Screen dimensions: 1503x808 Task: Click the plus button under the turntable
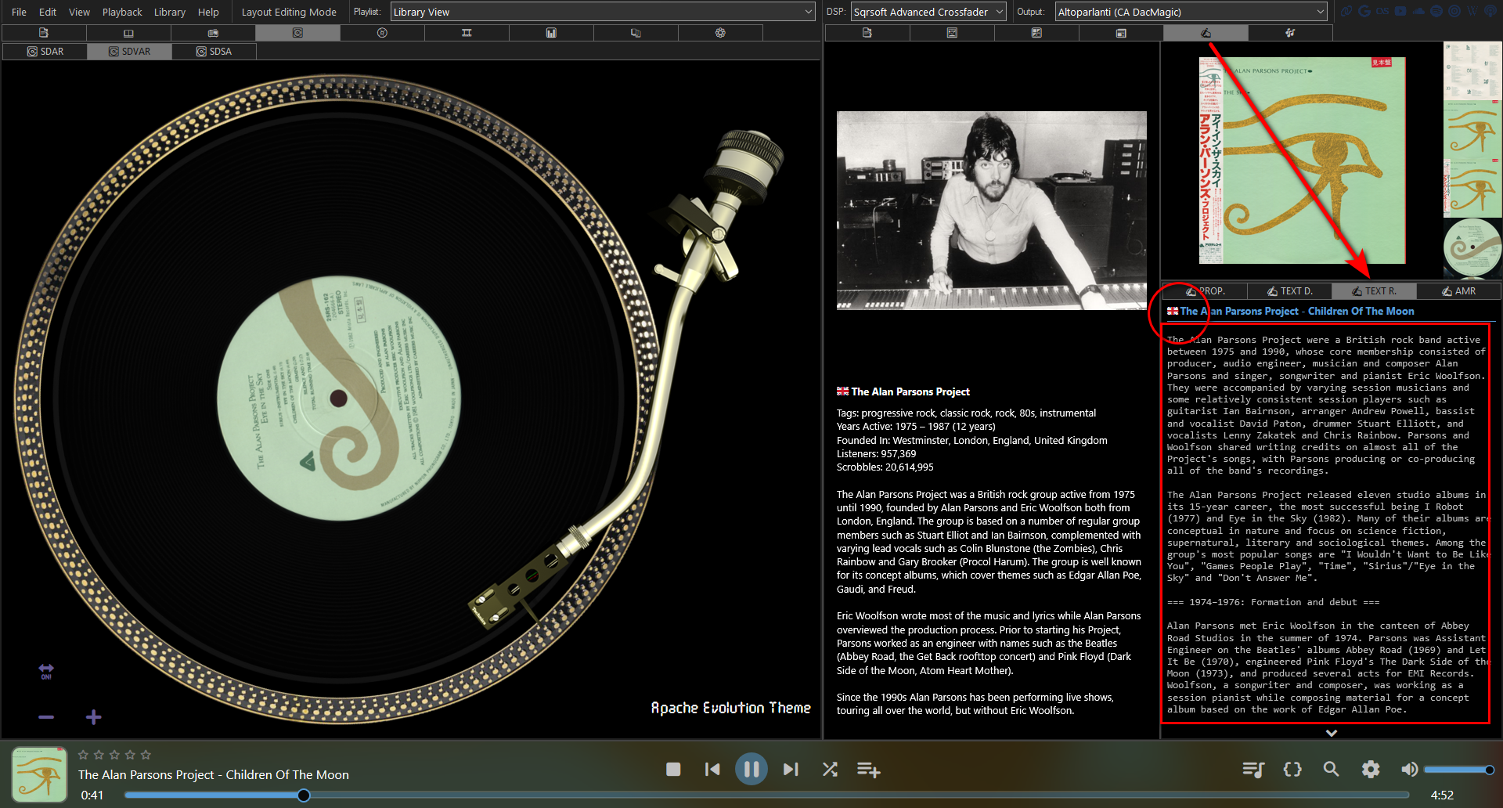[x=93, y=716]
